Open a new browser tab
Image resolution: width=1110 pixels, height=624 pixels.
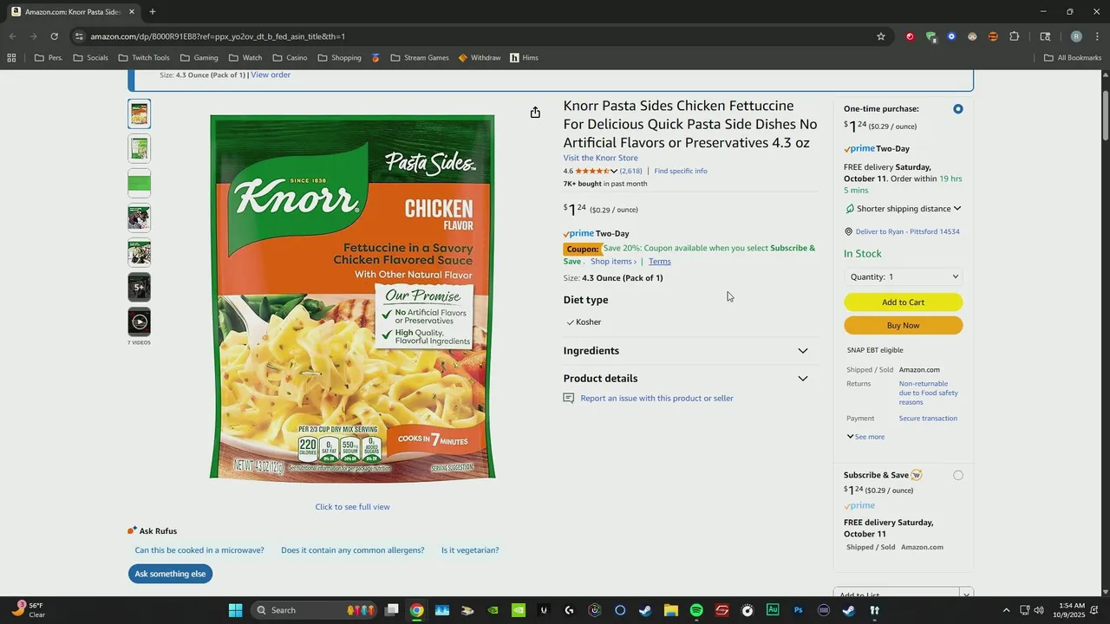click(153, 12)
